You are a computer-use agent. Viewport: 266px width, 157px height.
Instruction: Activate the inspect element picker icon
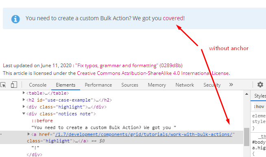tap(3, 85)
